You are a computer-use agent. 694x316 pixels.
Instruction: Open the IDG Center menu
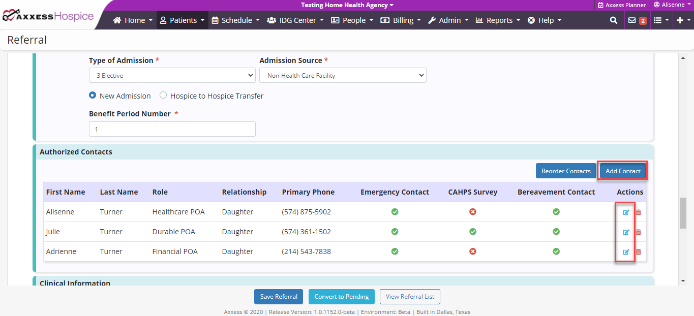(295, 20)
